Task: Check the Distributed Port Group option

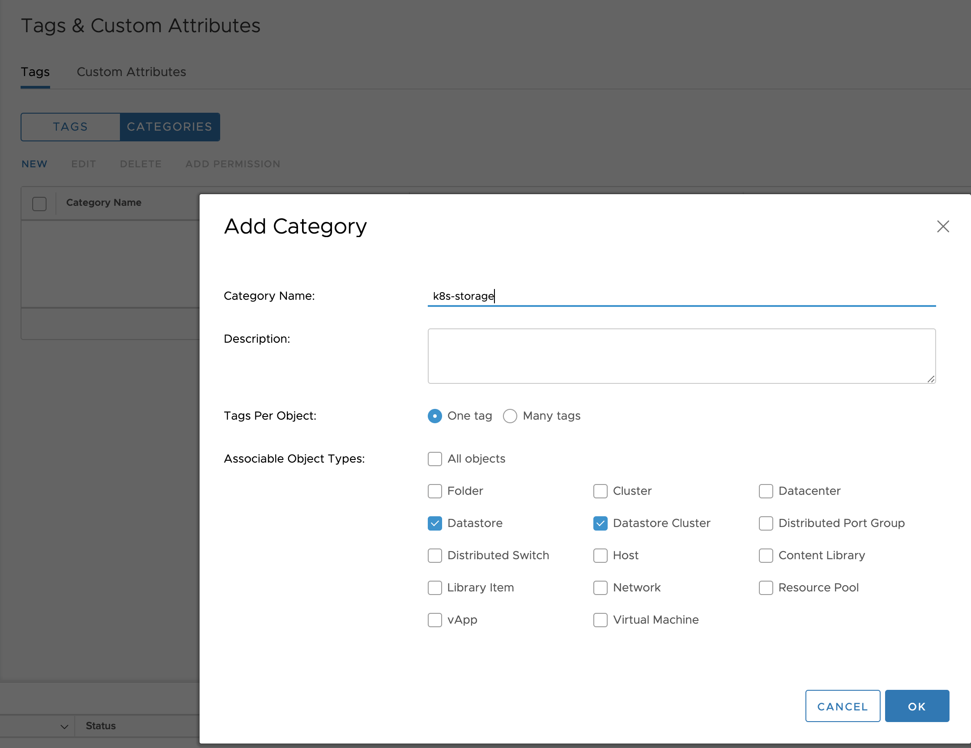Action: (766, 523)
